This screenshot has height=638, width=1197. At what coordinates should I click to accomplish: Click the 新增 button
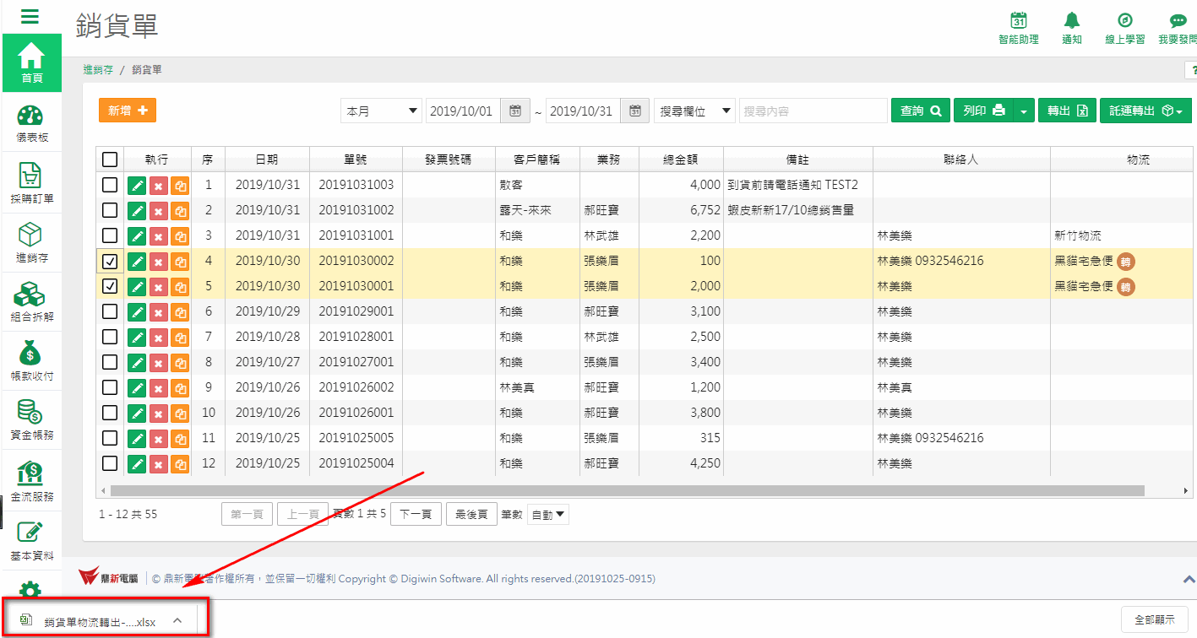click(x=128, y=111)
